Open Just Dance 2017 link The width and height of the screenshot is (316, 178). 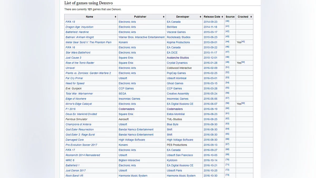[x=76, y=171]
